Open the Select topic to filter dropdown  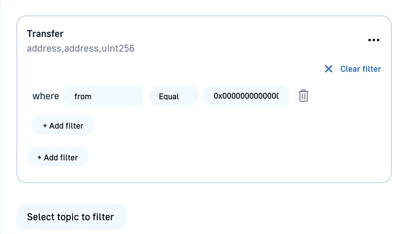(x=71, y=217)
